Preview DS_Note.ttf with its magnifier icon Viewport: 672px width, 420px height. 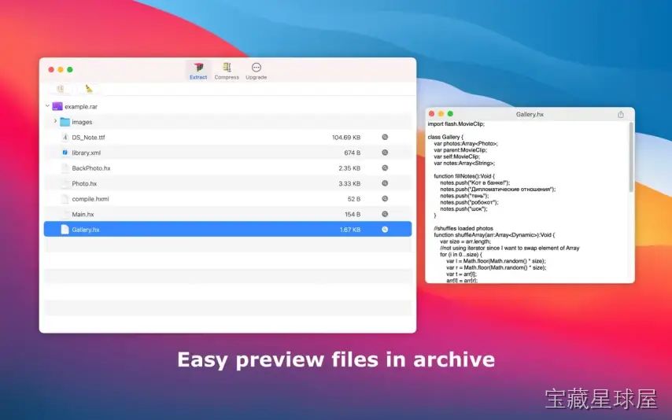pos(385,137)
